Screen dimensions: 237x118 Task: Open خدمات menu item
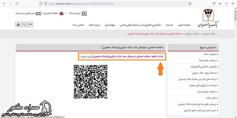[169, 25]
